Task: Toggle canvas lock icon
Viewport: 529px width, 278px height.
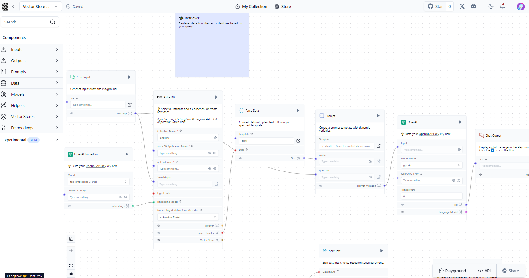Action: tap(71, 274)
